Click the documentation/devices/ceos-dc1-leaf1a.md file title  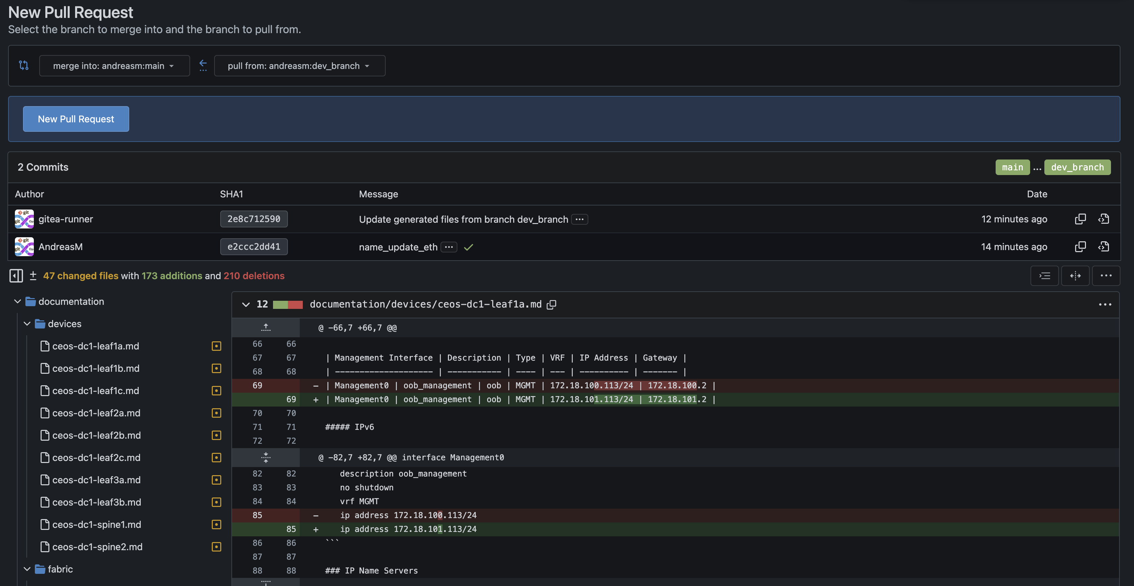tap(426, 304)
